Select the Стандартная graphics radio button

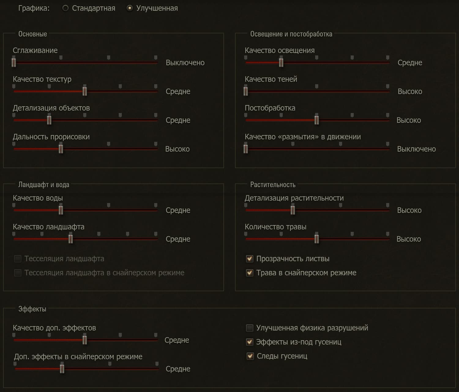[65, 8]
